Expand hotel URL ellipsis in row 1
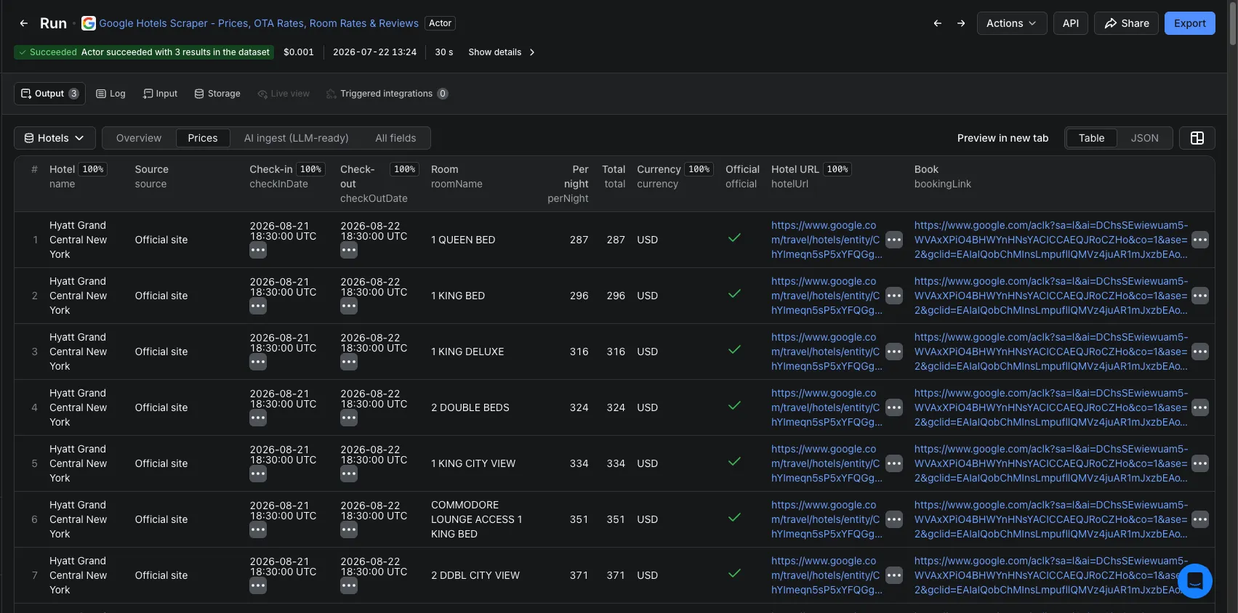This screenshot has width=1238, height=613. (894, 240)
